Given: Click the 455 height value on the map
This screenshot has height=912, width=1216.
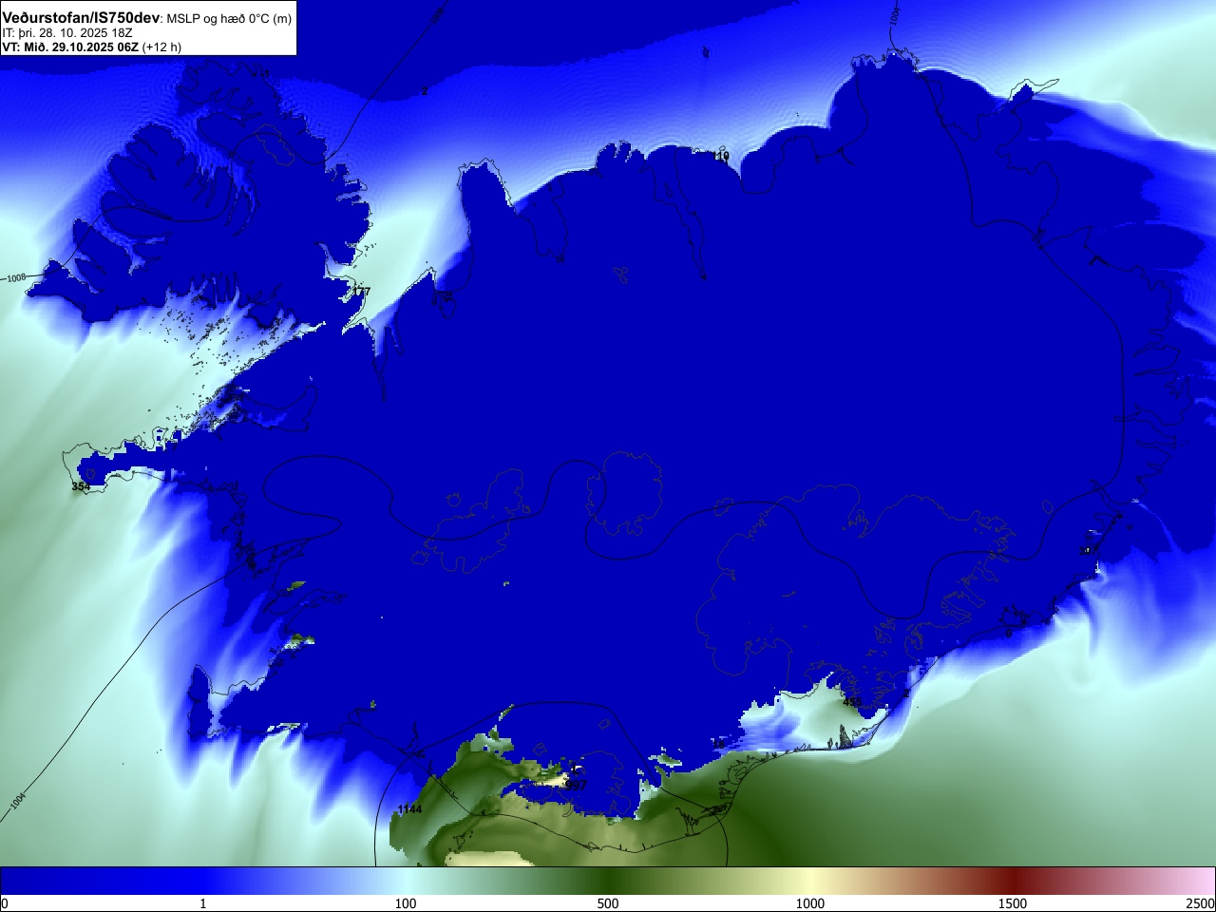Looking at the screenshot, I should coord(853,703).
